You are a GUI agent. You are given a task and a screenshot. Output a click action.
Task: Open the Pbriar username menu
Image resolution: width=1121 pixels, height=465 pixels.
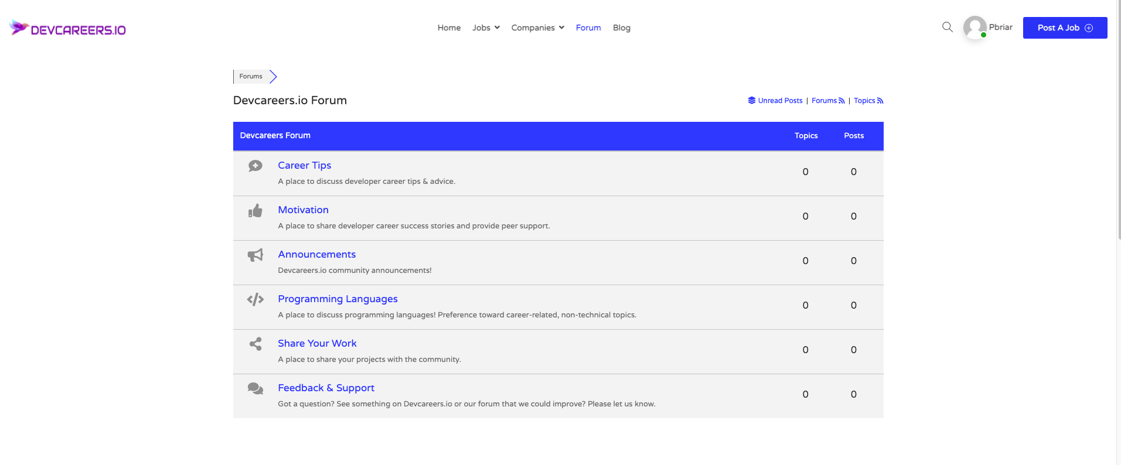click(x=1000, y=27)
